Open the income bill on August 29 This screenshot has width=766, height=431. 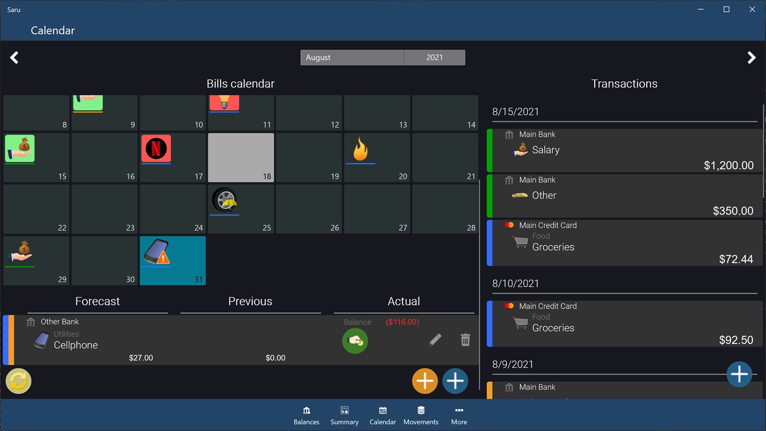click(x=20, y=250)
